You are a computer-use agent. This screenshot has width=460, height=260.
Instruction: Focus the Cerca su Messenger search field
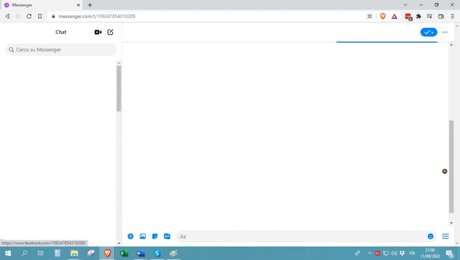(61, 49)
